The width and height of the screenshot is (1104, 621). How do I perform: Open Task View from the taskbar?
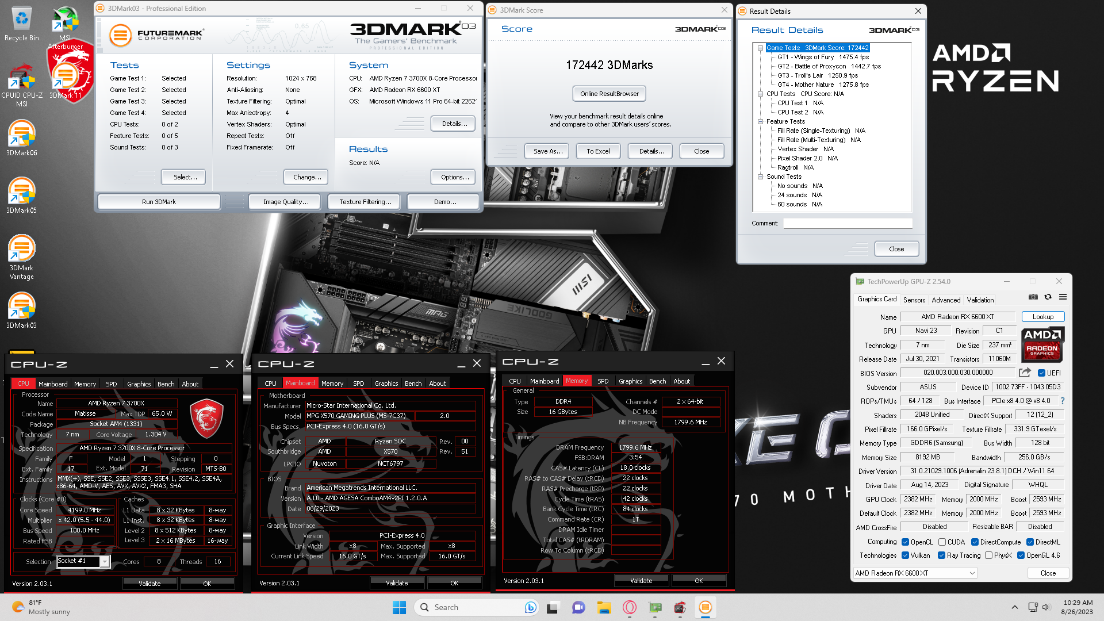click(553, 607)
